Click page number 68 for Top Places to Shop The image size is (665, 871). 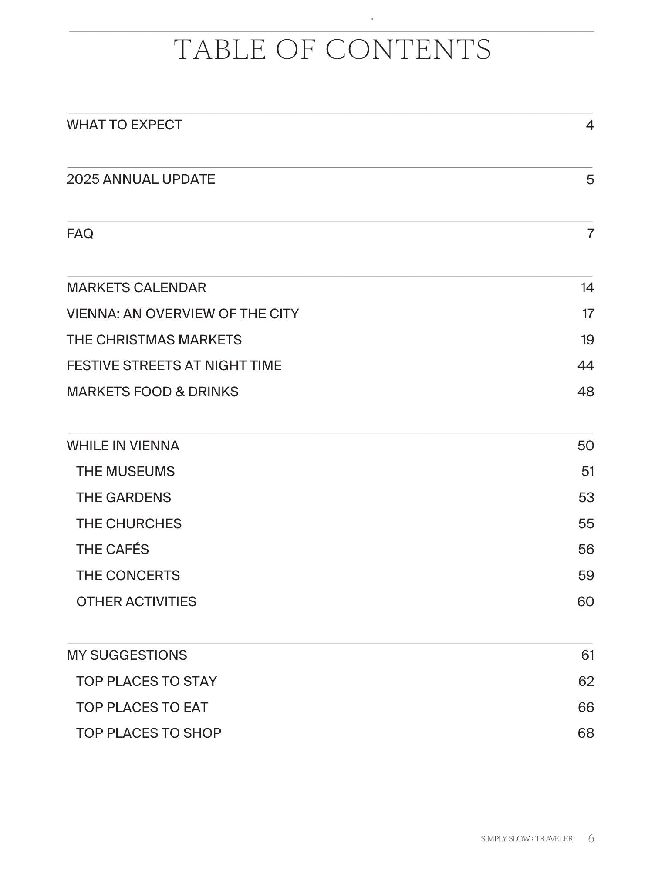click(x=586, y=733)
